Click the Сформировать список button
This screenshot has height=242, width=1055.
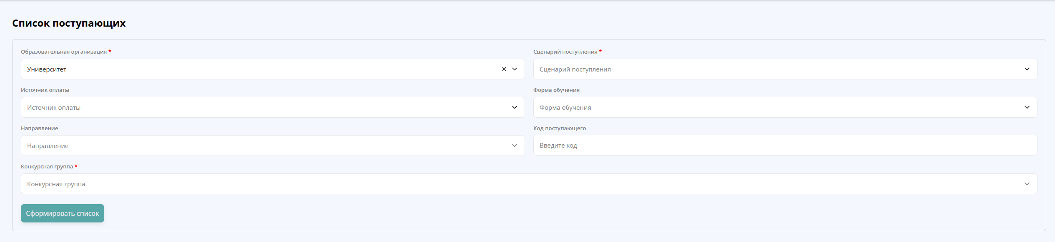[x=63, y=213]
